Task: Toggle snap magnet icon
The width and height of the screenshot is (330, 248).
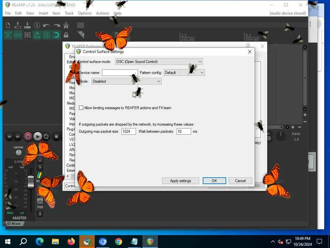Action: (x=56, y=35)
